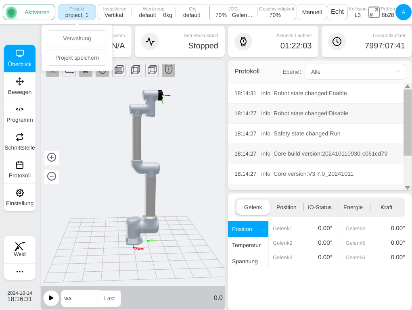Screen dimensions: 412x310
Task: Click the Stopped operating state text
Action: click(203, 46)
